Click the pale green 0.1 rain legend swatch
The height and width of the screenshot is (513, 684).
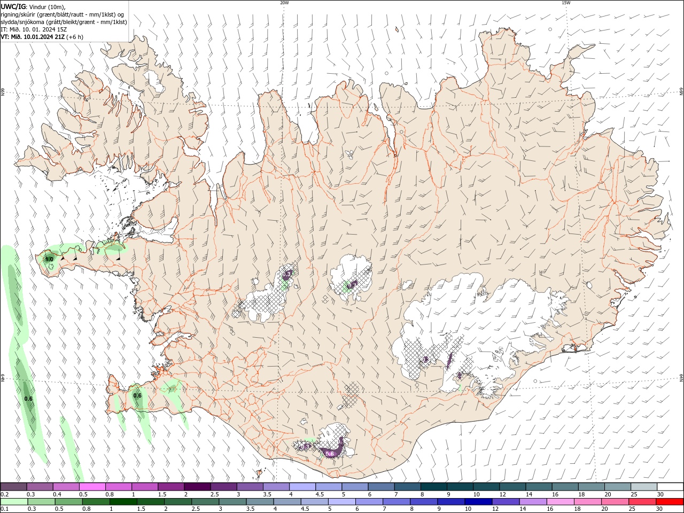(x=14, y=502)
